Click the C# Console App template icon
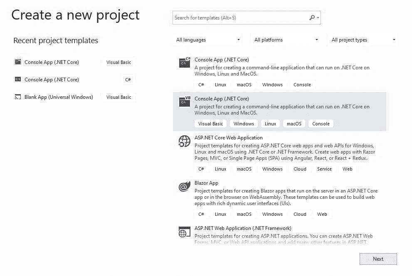The height and width of the screenshot is (276, 412). [x=185, y=63]
